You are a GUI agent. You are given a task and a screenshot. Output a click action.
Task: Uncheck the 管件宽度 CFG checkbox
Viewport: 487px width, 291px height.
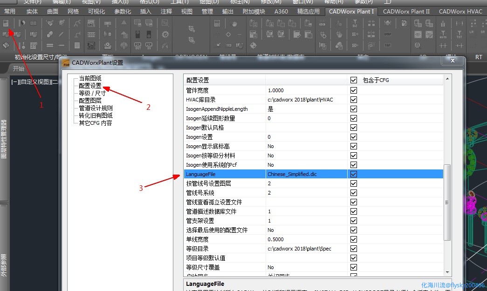353,90
